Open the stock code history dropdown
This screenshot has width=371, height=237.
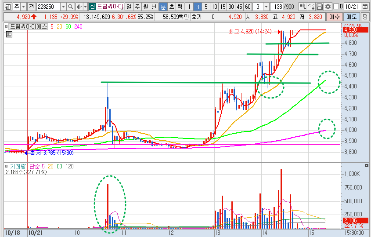[63, 7]
